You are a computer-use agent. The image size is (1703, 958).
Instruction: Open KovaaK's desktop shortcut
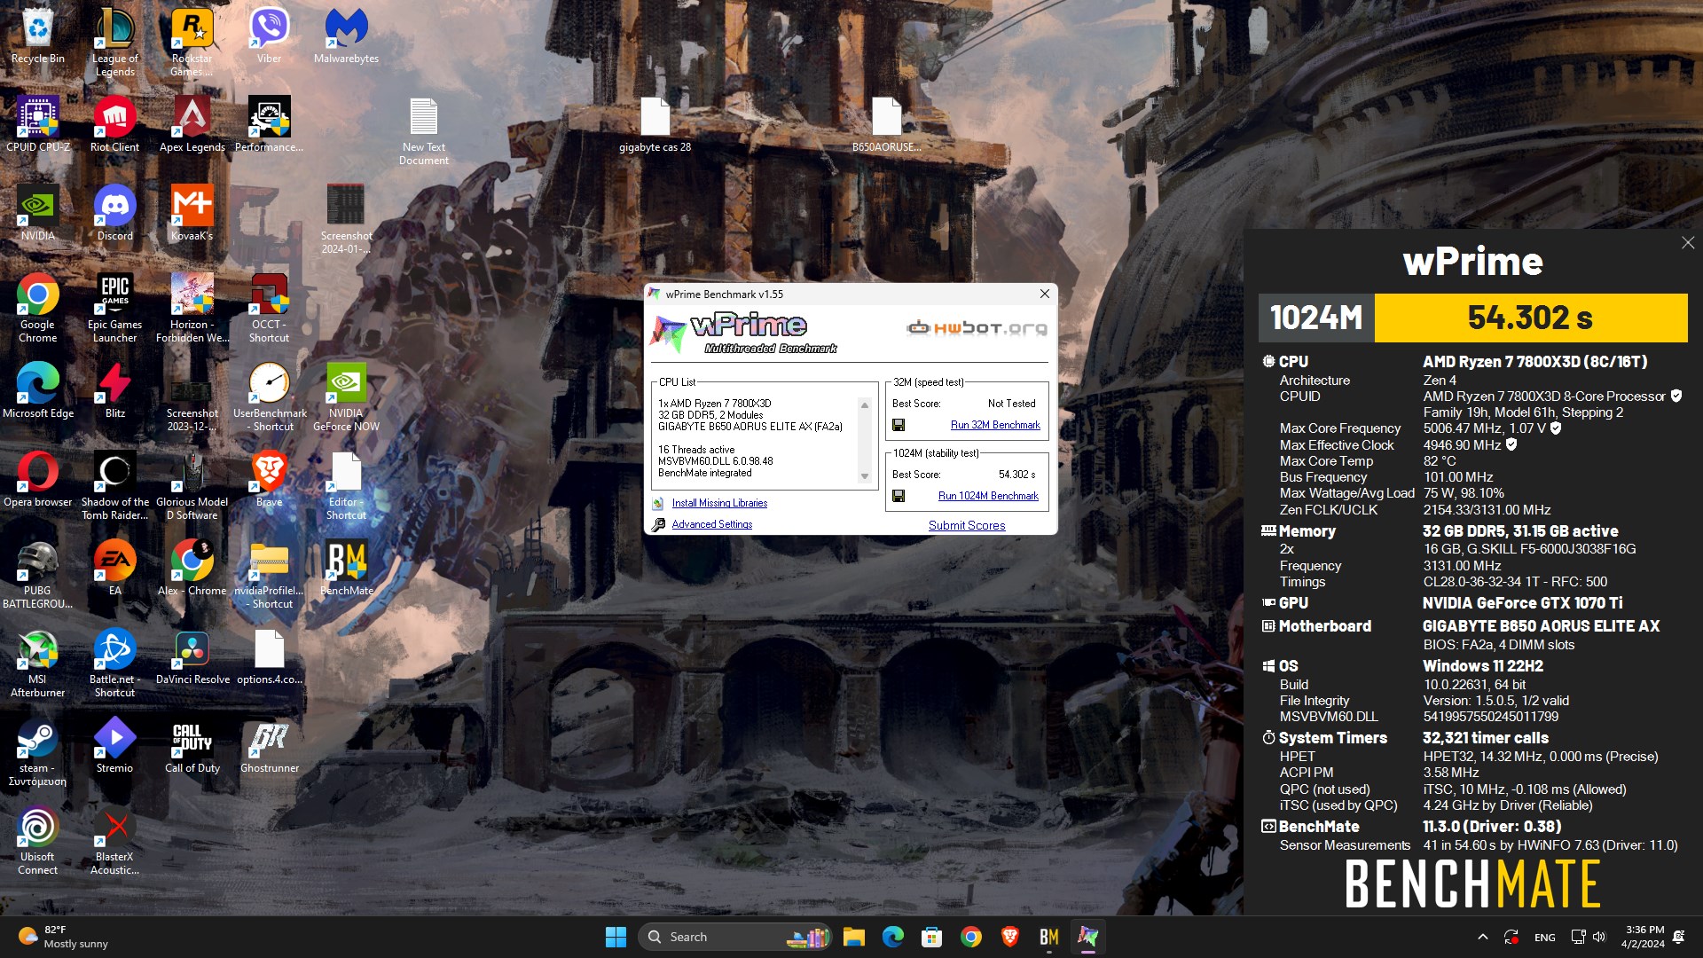point(192,214)
